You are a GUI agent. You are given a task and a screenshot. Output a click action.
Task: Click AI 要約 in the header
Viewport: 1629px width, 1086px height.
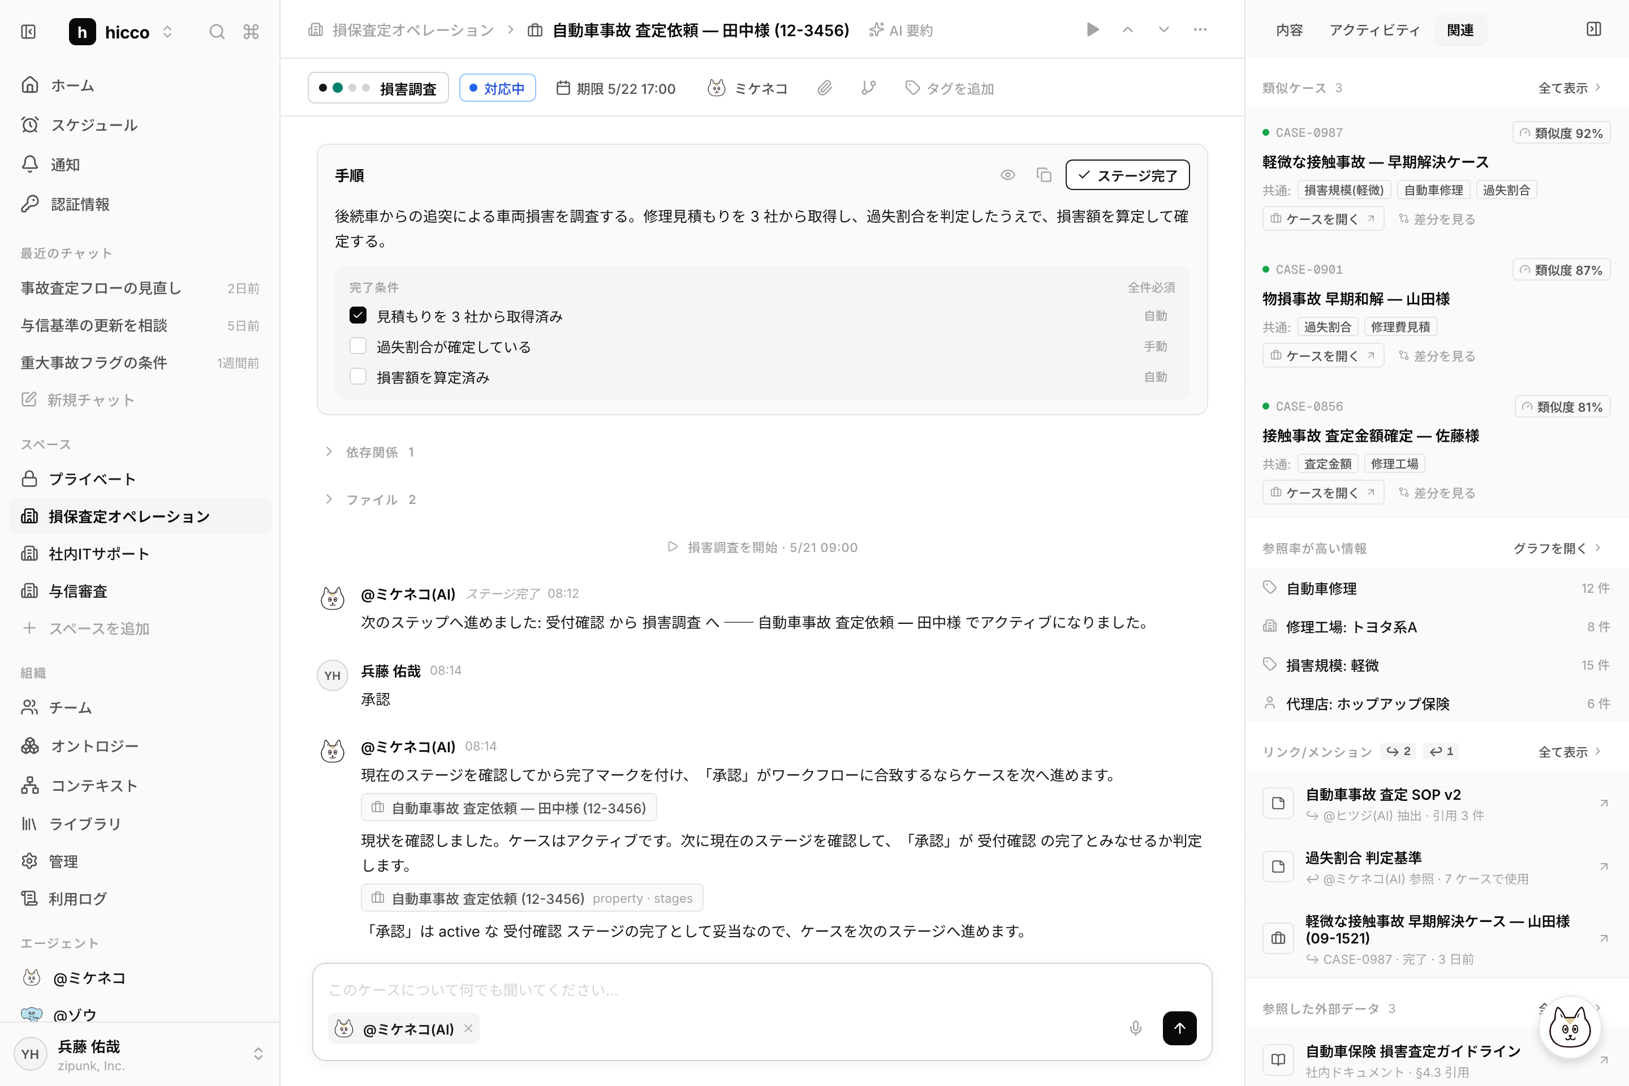(901, 30)
